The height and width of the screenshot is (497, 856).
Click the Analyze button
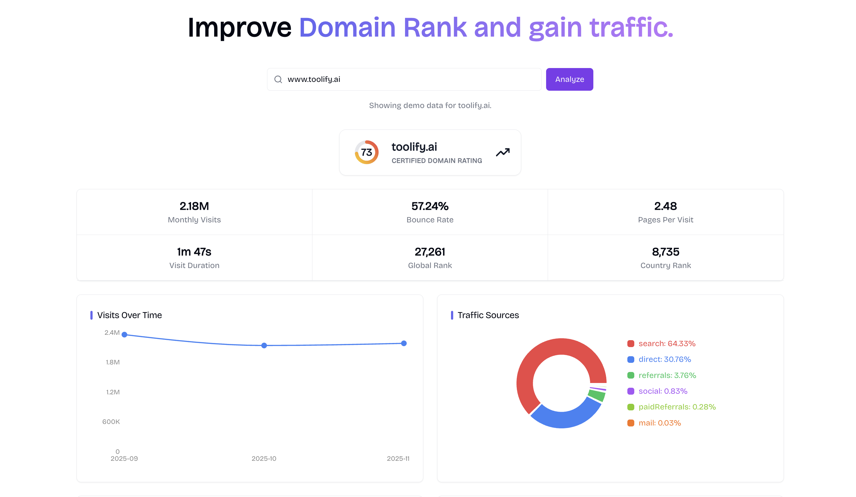point(569,79)
